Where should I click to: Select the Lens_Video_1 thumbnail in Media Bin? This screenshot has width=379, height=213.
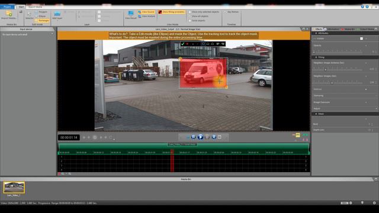(x=14, y=188)
